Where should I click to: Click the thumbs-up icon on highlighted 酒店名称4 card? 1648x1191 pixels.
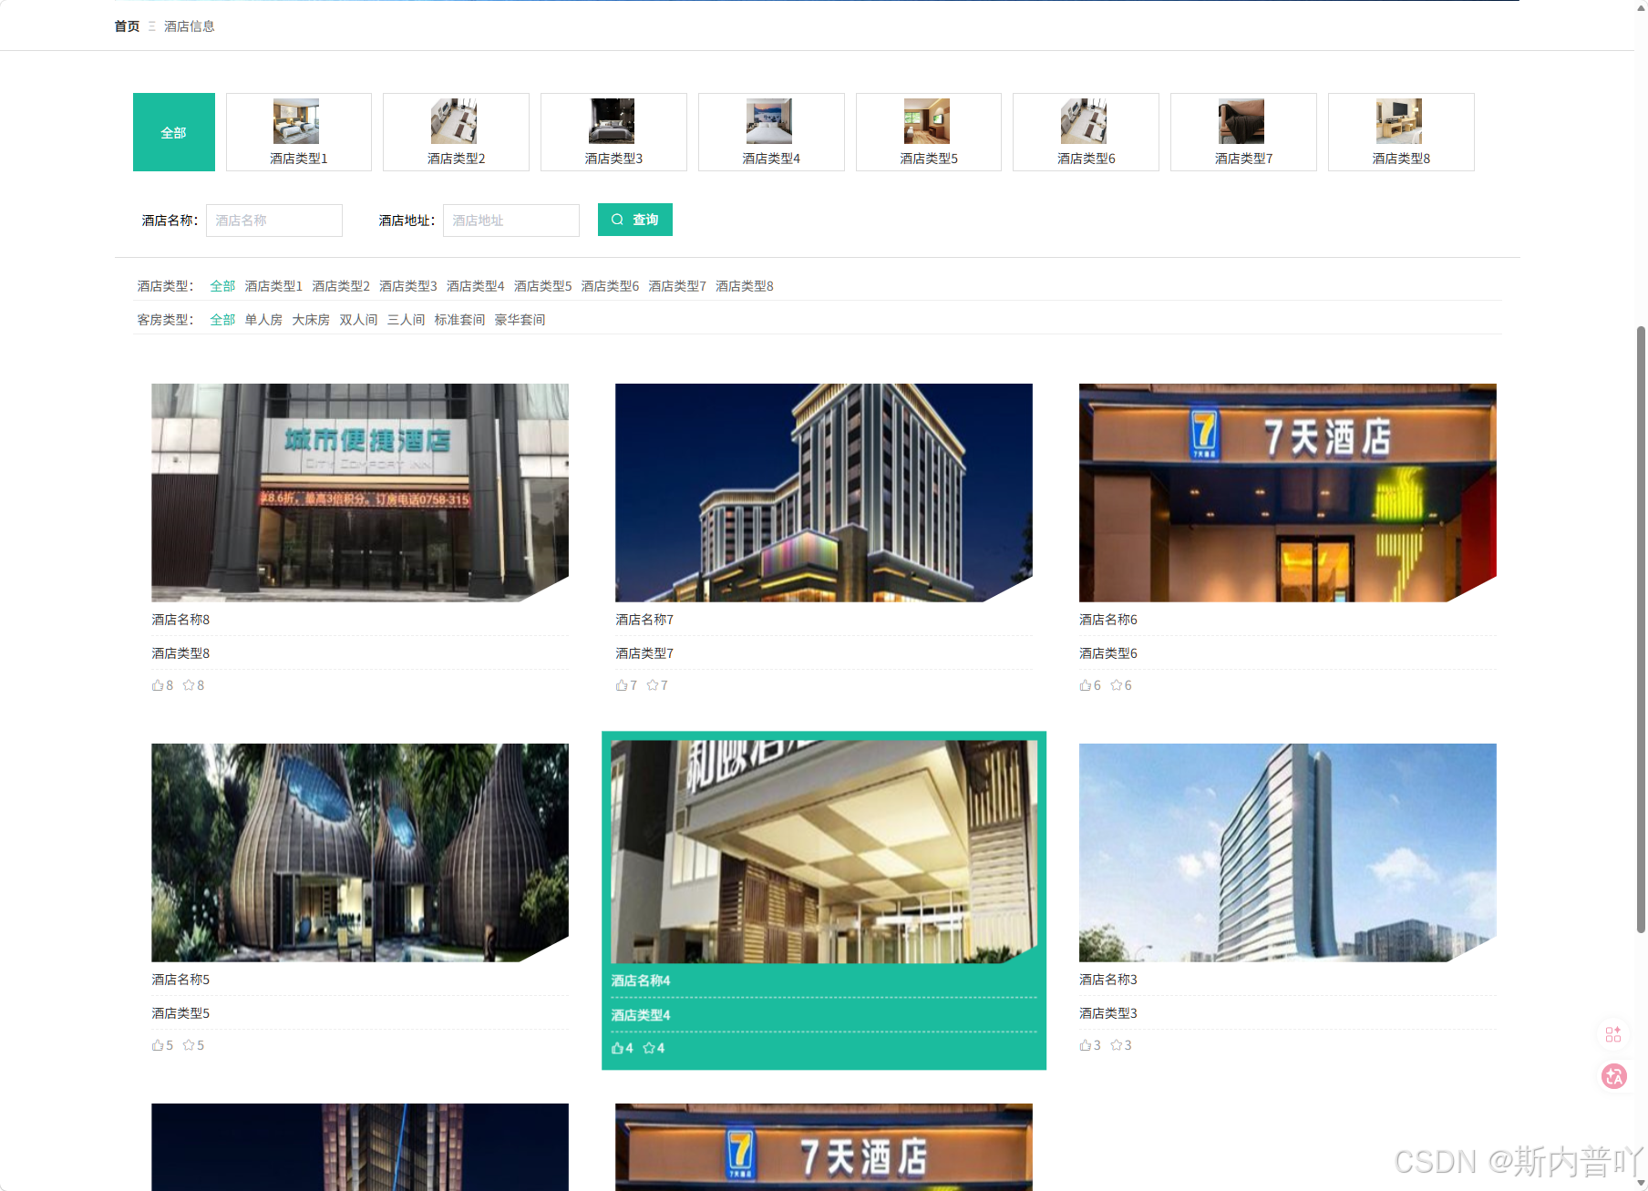(x=617, y=1048)
